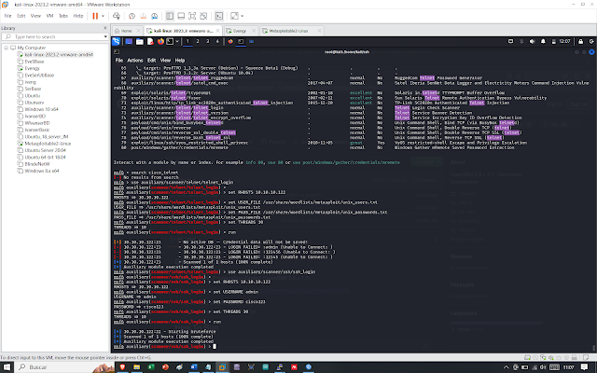Open Kali notifications bell icon
The width and height of the screenshot is (597, 373).
click(x=543, y=41)
